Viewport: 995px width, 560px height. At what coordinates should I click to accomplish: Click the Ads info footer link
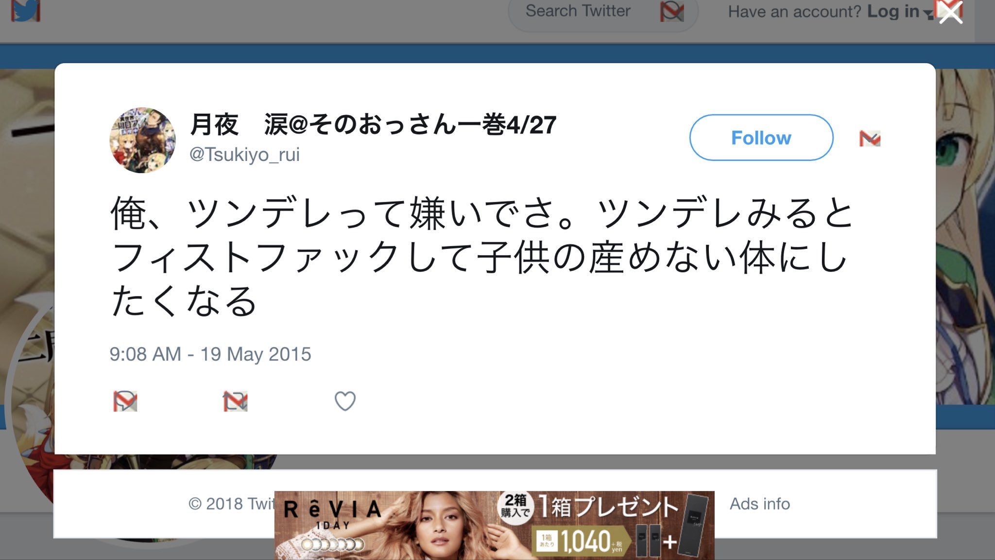tap(759, 504)
